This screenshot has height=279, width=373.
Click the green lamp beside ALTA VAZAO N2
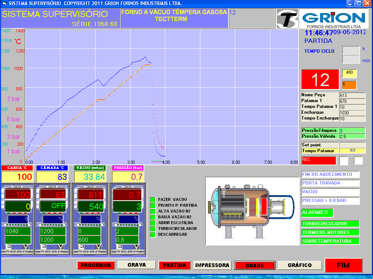(153, 211)
